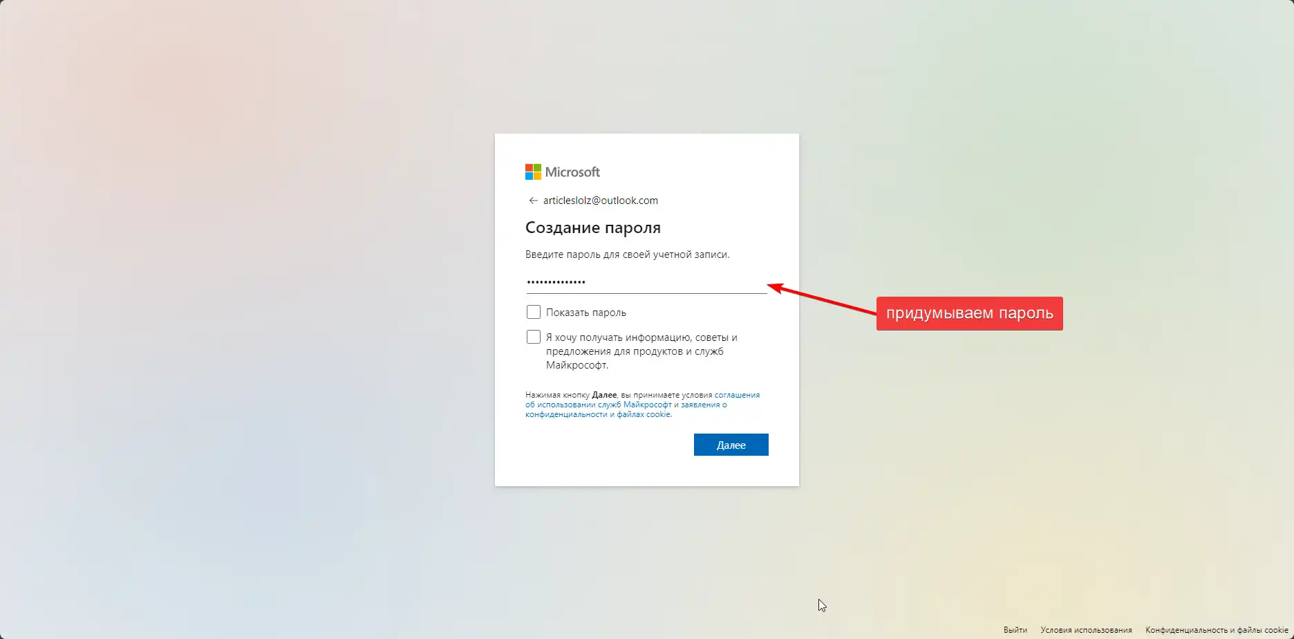Click the Создание пароля heading

(593, 228)
